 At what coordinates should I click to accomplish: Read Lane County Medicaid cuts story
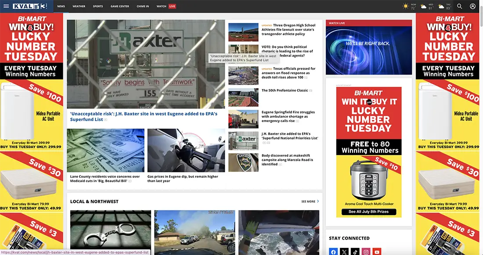point(105,179)
